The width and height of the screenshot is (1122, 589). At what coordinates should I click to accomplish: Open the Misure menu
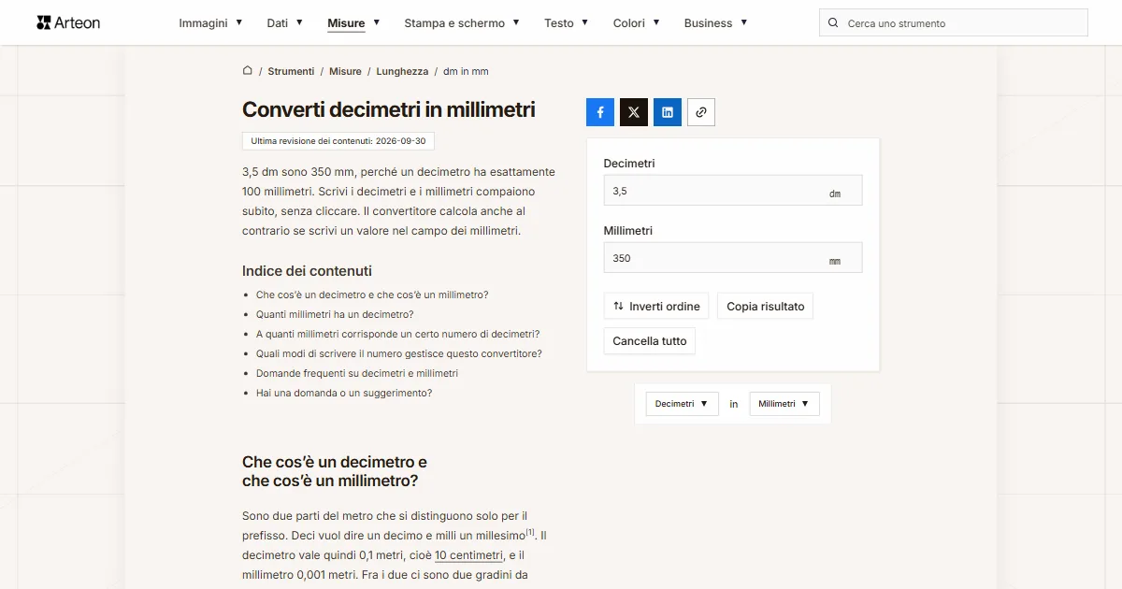coord(353,22)
